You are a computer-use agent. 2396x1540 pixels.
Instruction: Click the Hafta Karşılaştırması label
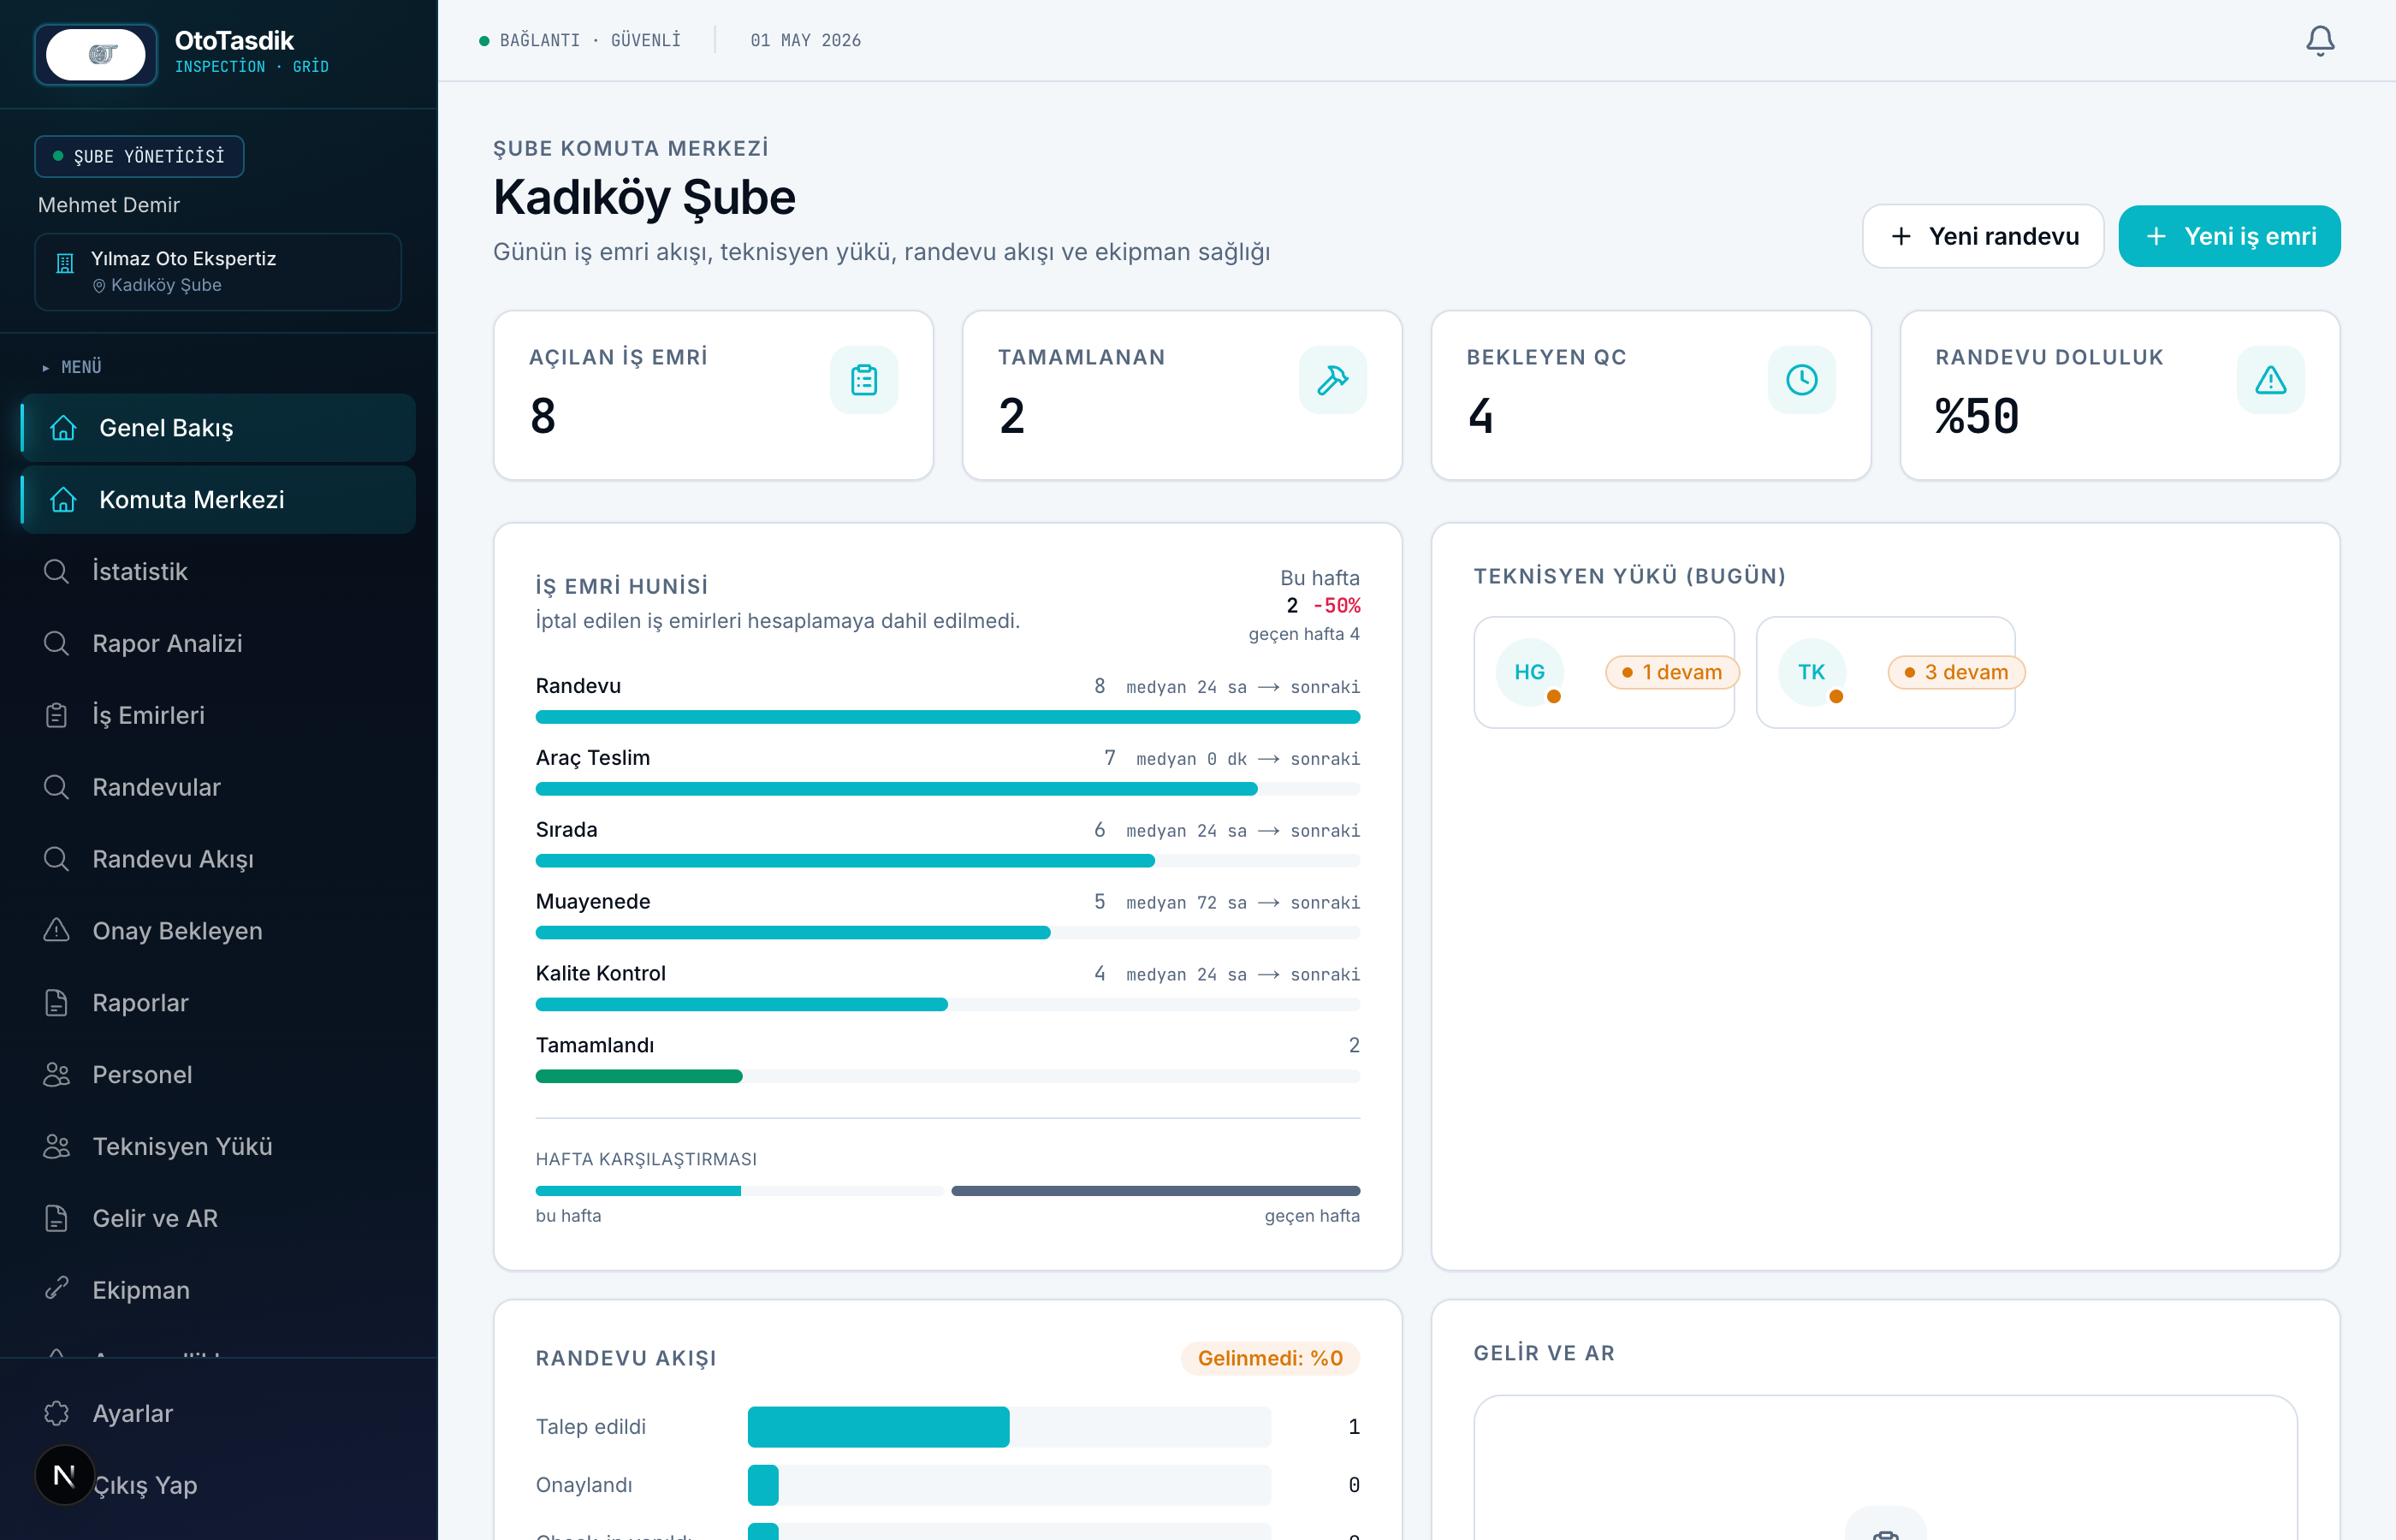[646, 1159]
